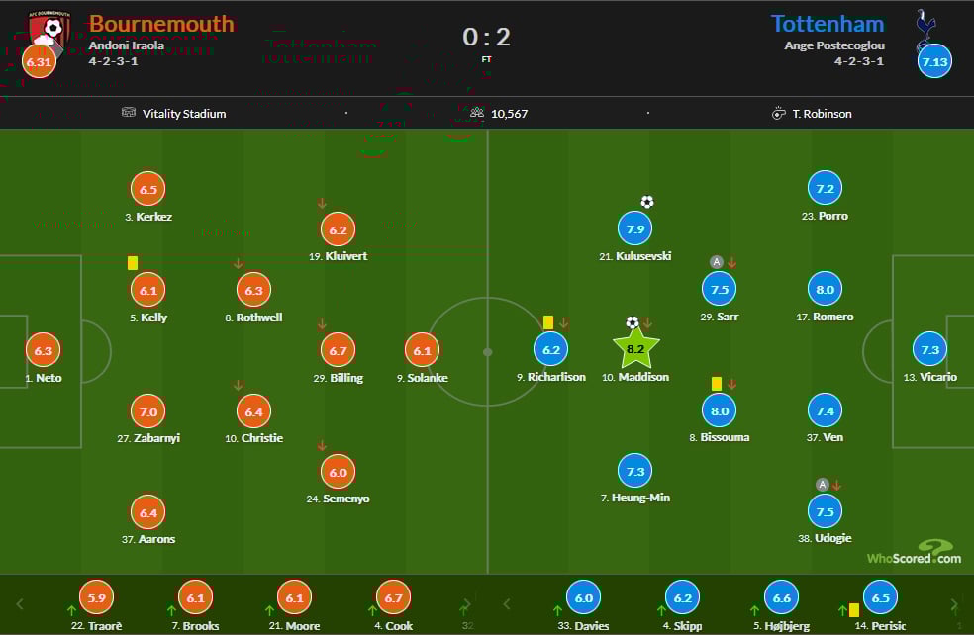
Task: Open the Tottenham team name link
Action: 828,23
